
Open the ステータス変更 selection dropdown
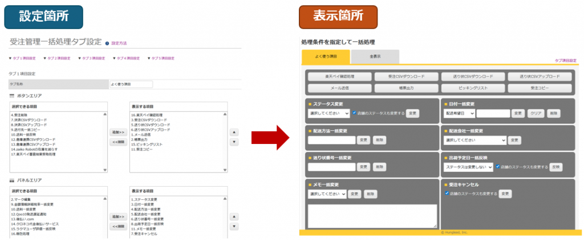[328, 113]
